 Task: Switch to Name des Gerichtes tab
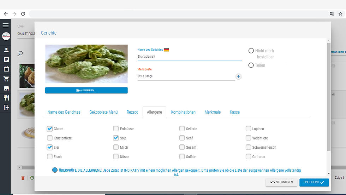tap(64, 112)
